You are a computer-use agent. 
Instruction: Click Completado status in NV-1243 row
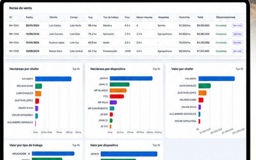pos(221,42)
